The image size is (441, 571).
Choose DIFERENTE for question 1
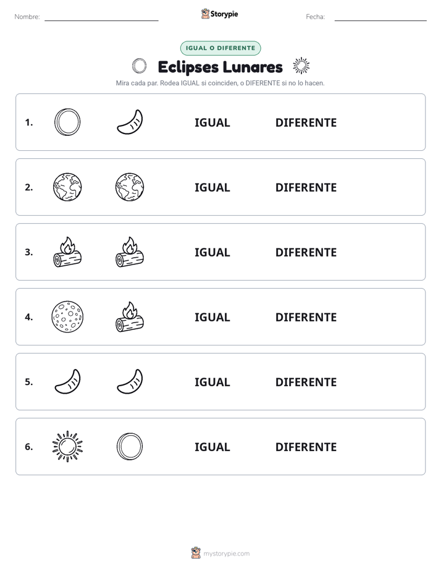[306, 122]
